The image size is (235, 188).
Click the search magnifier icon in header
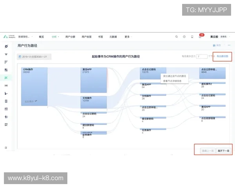[176, 36]
